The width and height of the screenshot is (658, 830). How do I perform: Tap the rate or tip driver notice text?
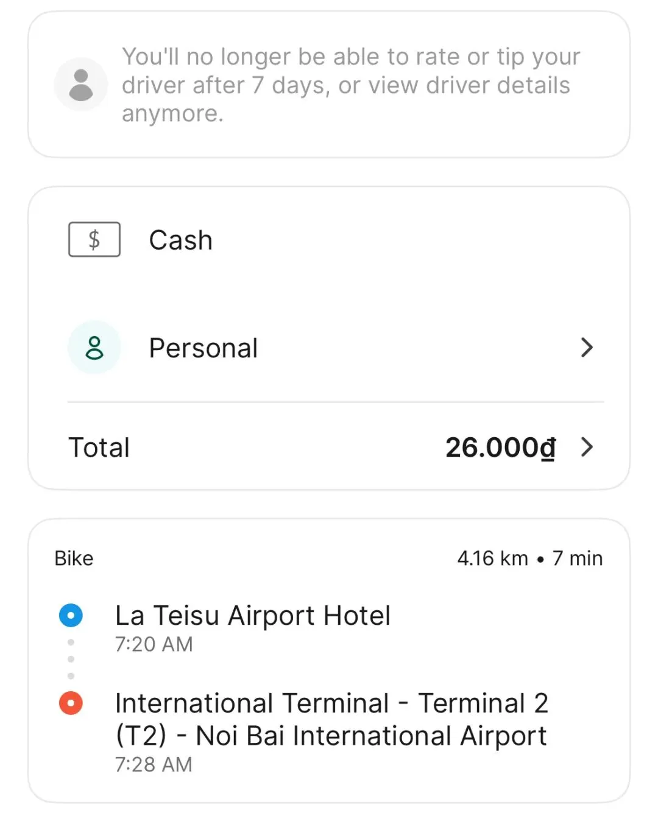click(350, 85)
